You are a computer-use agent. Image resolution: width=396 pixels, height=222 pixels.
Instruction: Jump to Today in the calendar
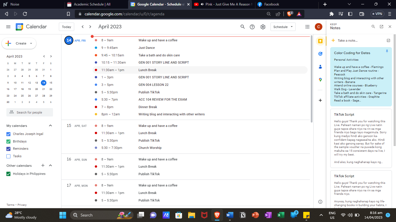pyautogui.click(x=66, y=27)
